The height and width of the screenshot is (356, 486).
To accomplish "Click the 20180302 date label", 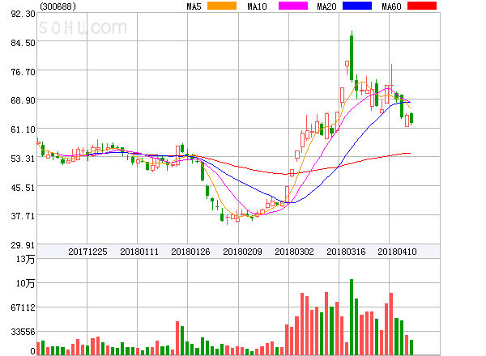I will pos(294,252).
